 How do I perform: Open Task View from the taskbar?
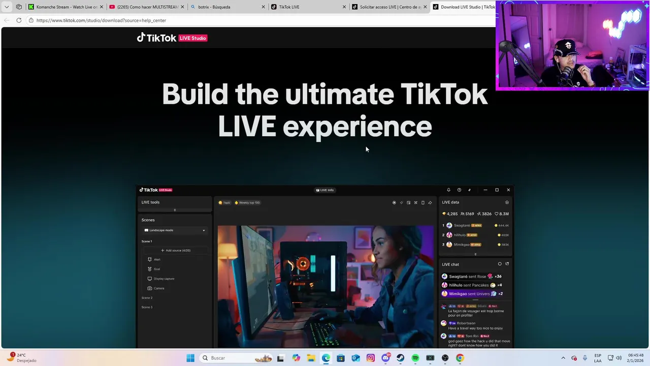pos(280,358)
